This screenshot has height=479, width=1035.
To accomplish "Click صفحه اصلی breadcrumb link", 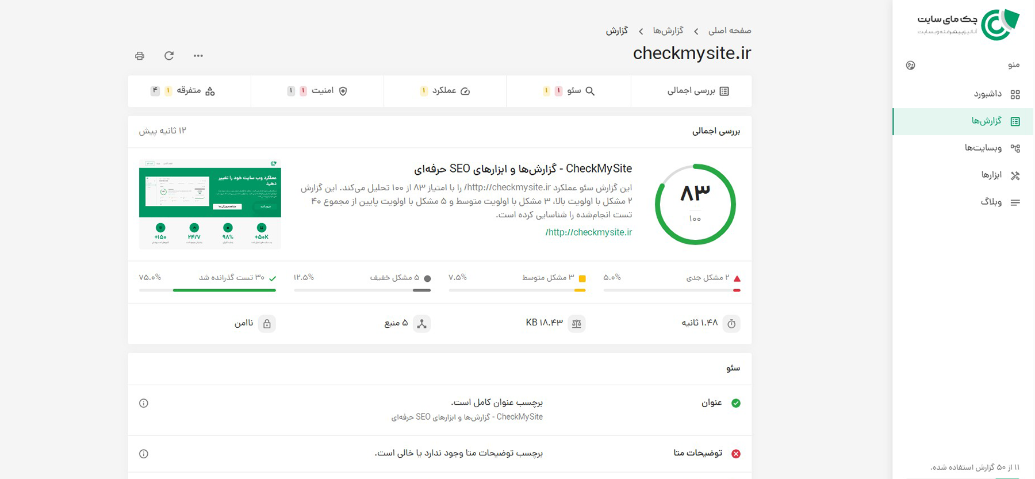I will pos(730,30).
